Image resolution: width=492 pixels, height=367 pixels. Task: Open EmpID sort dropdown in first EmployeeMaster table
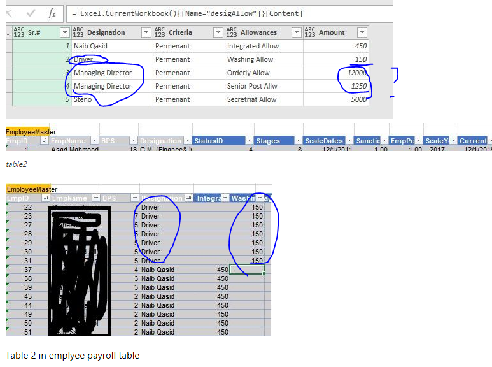(x=45, y=140)
